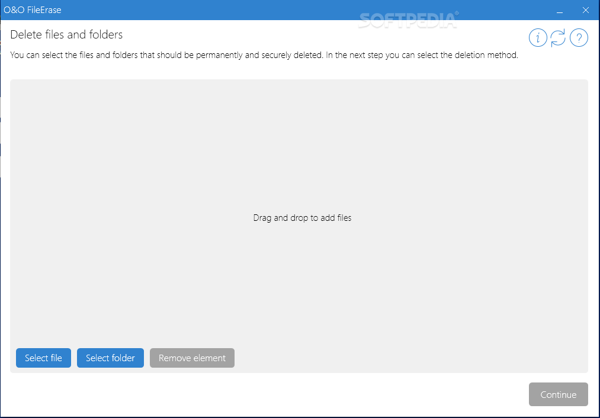
Task: Click the 'Delete files and folders' heading
Action: pyautogui.click(x=66, y=35)
